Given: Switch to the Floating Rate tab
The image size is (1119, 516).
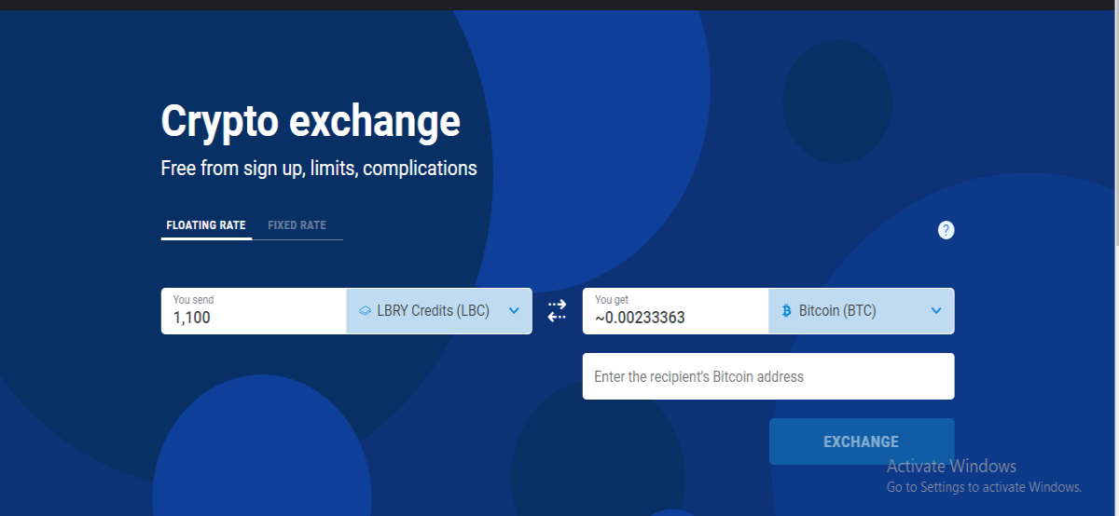Looking at the screenshot, I should 206,225.
